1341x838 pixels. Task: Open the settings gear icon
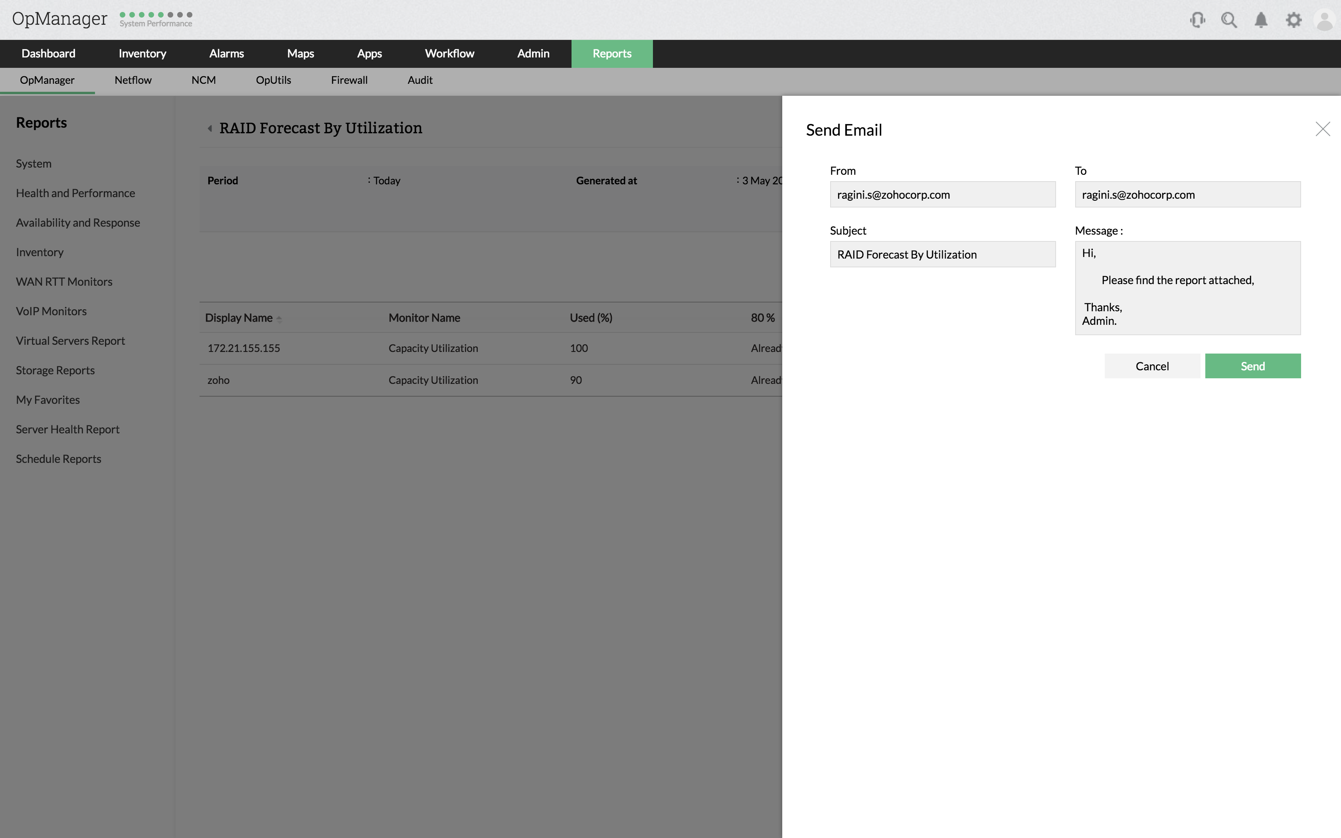click(1294, 20)
